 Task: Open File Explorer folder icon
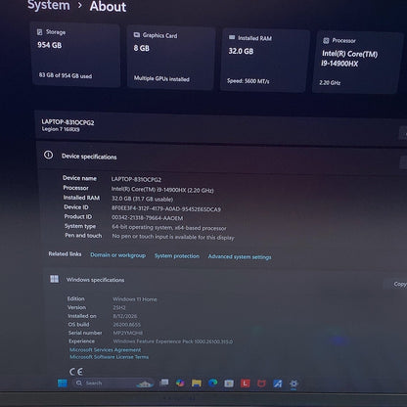pos(197,384)
